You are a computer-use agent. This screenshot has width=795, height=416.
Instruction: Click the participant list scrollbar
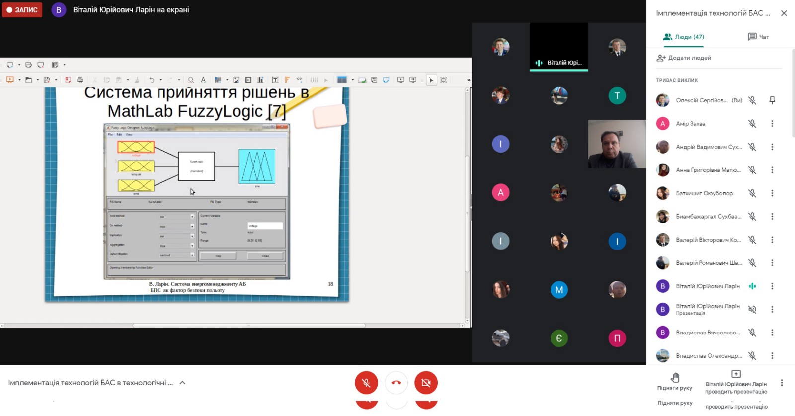pyautogui.click(x=794, y=92)
